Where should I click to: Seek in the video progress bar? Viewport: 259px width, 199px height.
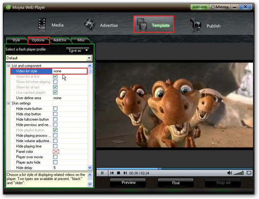[174, 169]
